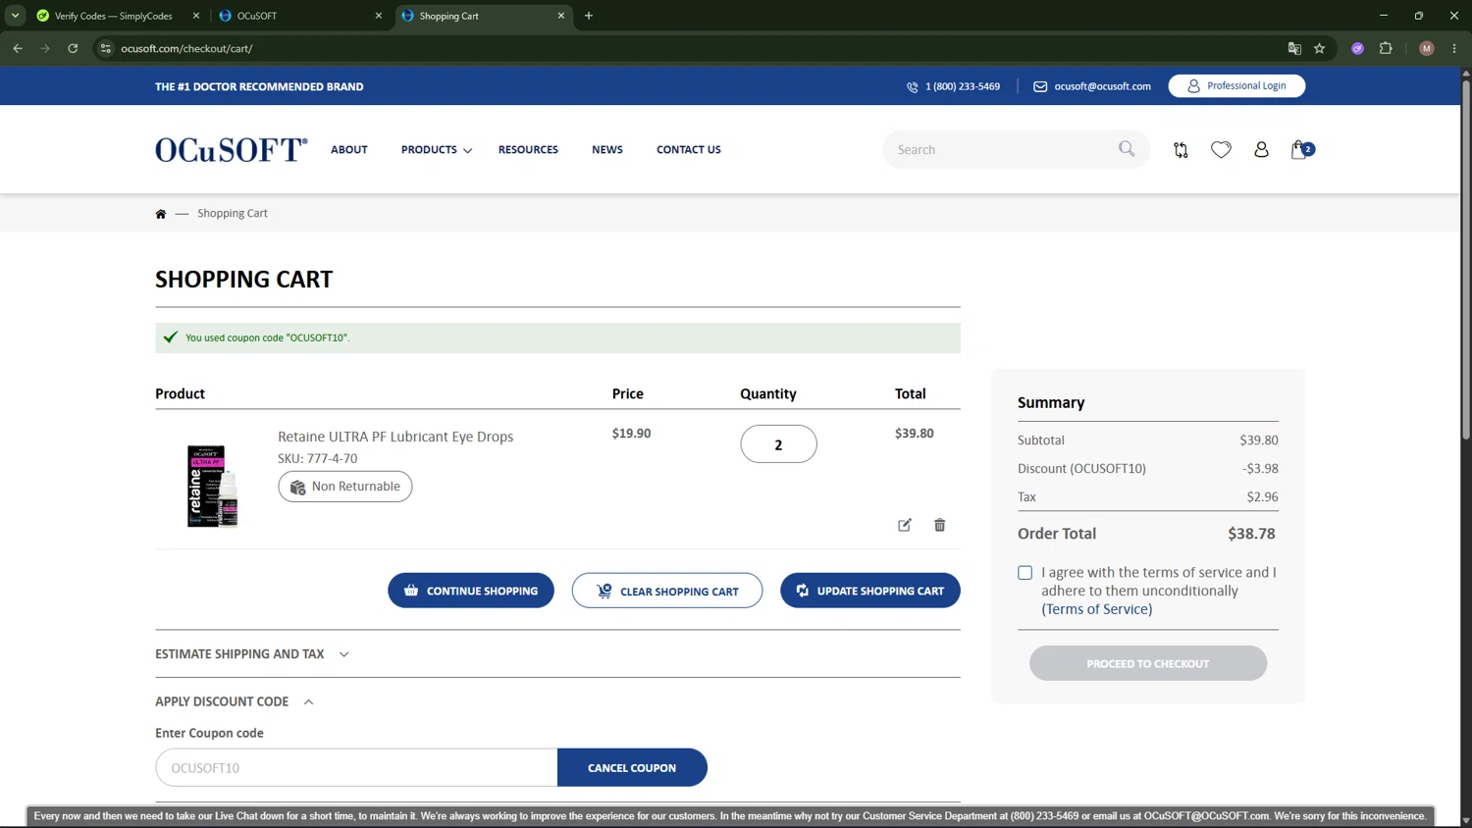The image size is (1472, 828).
Task: Click the Professional Login button
Action: pyautogui.click(x=1236, y=86)
